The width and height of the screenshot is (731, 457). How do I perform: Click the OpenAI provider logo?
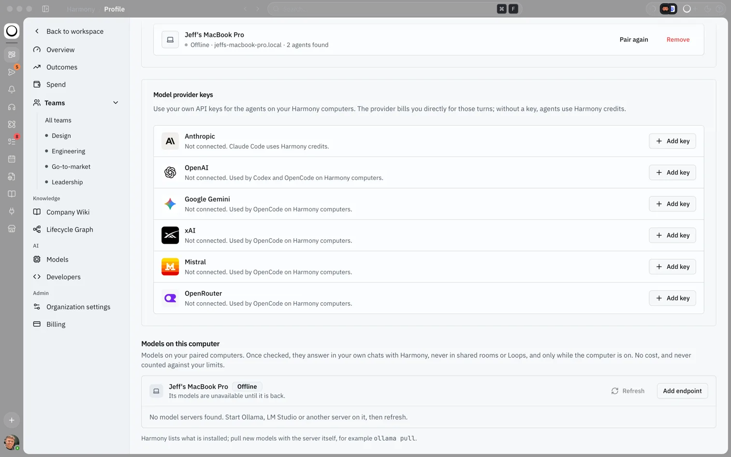(x=170, y=173)
